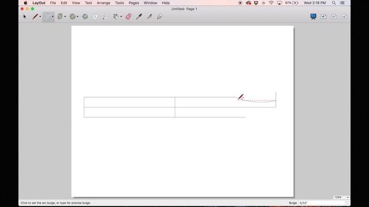Choose the Style eyedropper tool
Viewport: 369px width, 207px height.
coord(139,17)
